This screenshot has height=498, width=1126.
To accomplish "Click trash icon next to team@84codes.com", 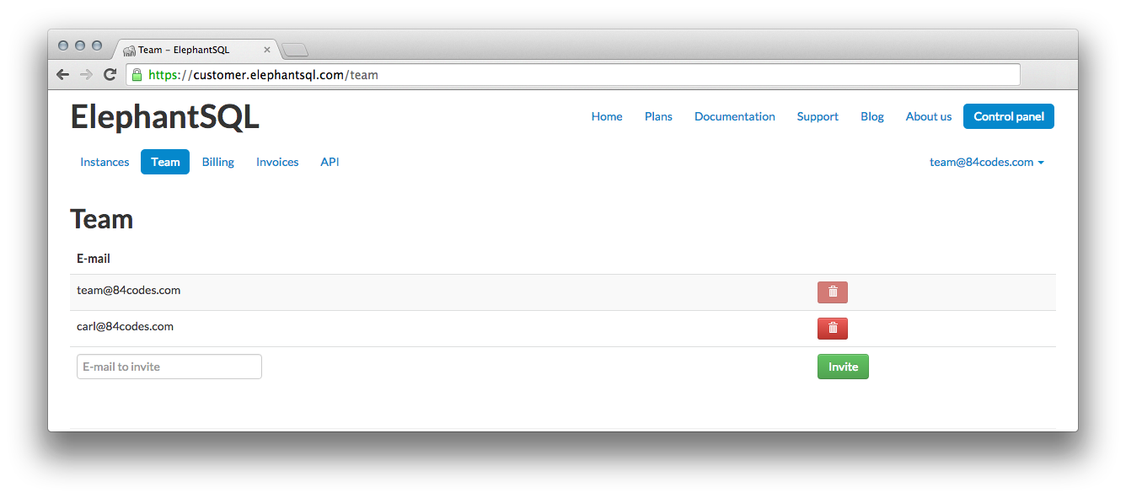I will [832, 292].
